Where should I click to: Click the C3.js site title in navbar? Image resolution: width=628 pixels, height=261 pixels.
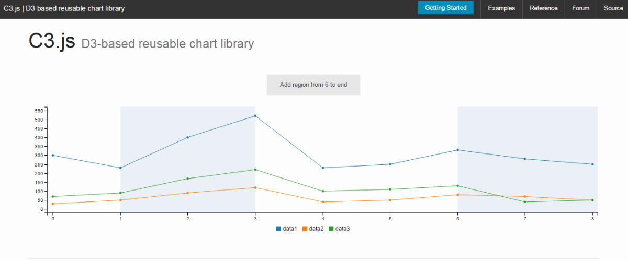(x=64, y=8)
